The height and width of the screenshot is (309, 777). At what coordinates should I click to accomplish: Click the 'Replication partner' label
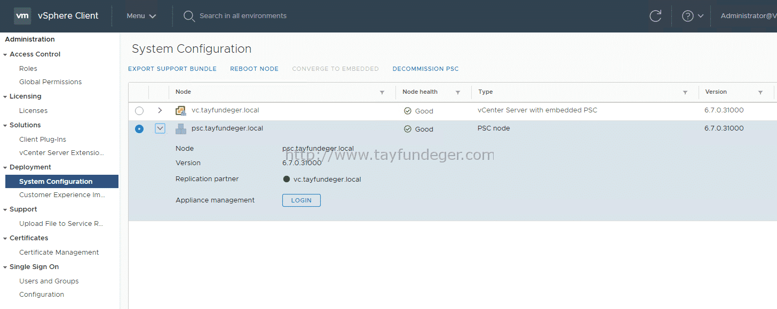(x=207, y=179)
